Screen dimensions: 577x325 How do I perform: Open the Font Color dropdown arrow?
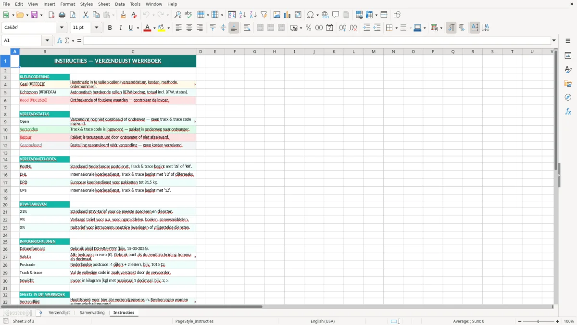point(154,28)
